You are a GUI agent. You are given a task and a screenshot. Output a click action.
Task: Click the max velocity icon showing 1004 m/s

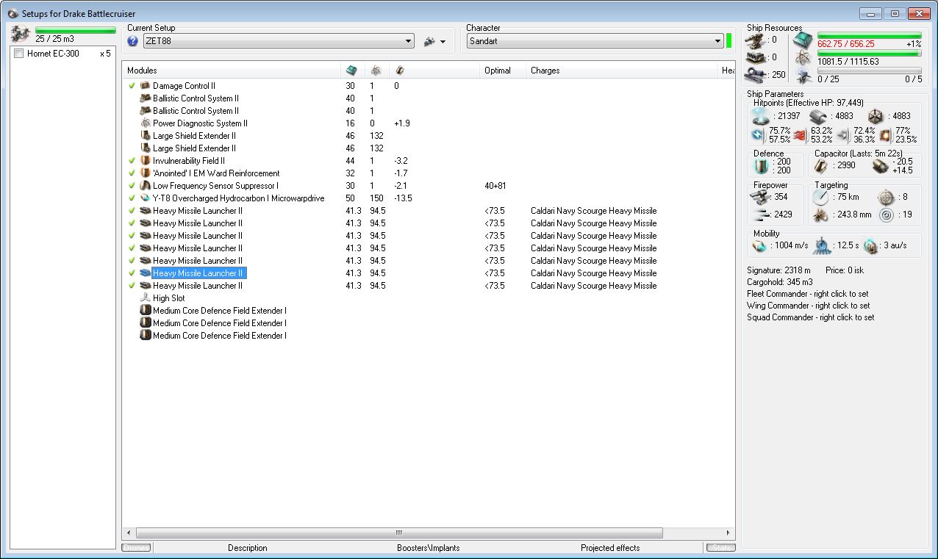point(760,246)
